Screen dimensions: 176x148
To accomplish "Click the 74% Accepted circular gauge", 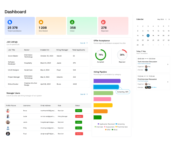I will click(101, 55).
